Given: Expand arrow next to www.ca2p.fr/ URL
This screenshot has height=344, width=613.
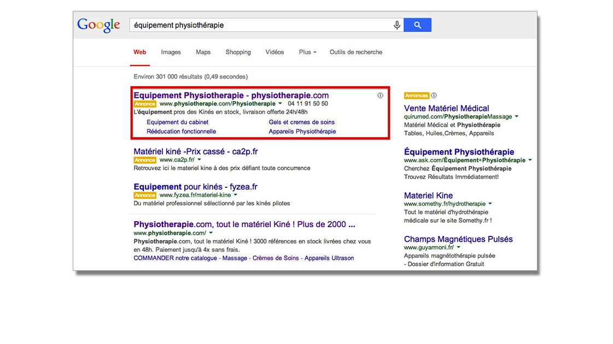Looking at the screenshot, I should (x=199, y=159).
